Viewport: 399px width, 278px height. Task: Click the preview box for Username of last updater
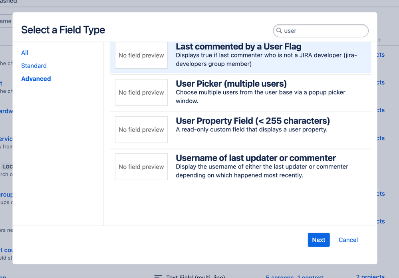coord(141,167)
